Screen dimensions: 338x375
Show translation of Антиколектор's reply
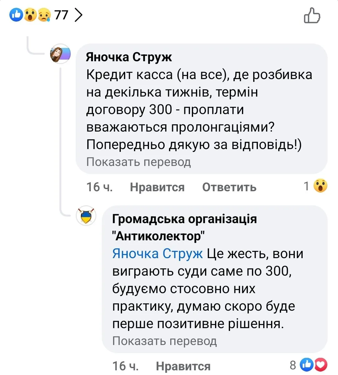coord(164,341)
